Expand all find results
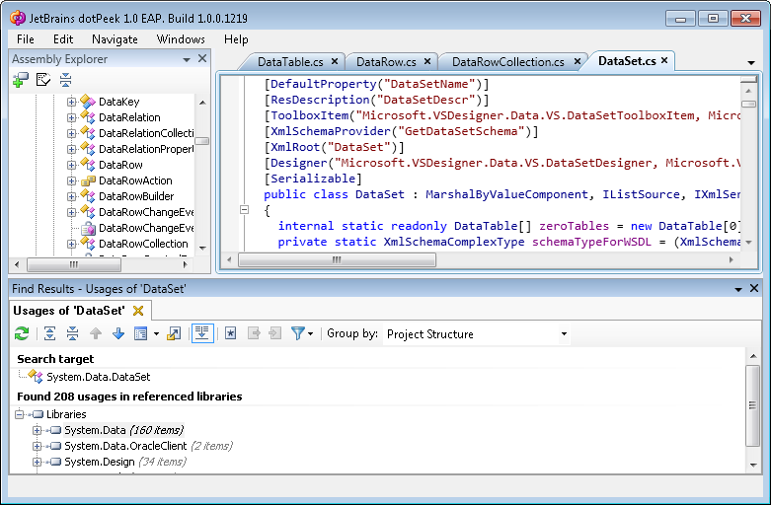The image size is (771, 505). [x=49, y=333]
